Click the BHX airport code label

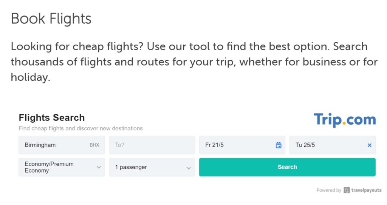point(94,145)
